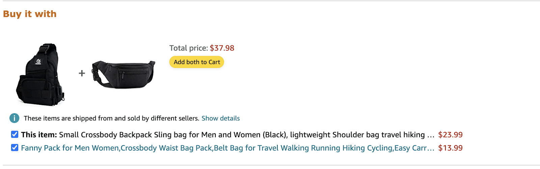Click the $13.99 fanny pack price
Viewport: 540px width, 169px height.
pyautogui.click(x=450, y=148)
